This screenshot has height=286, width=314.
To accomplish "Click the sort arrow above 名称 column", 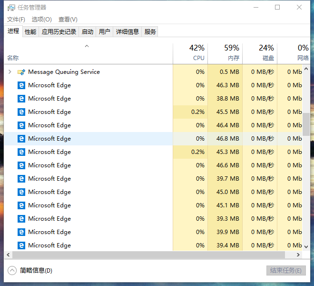I will point(87,46).
